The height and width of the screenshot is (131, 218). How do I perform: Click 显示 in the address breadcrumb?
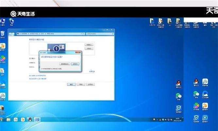[x=42, y=34]
